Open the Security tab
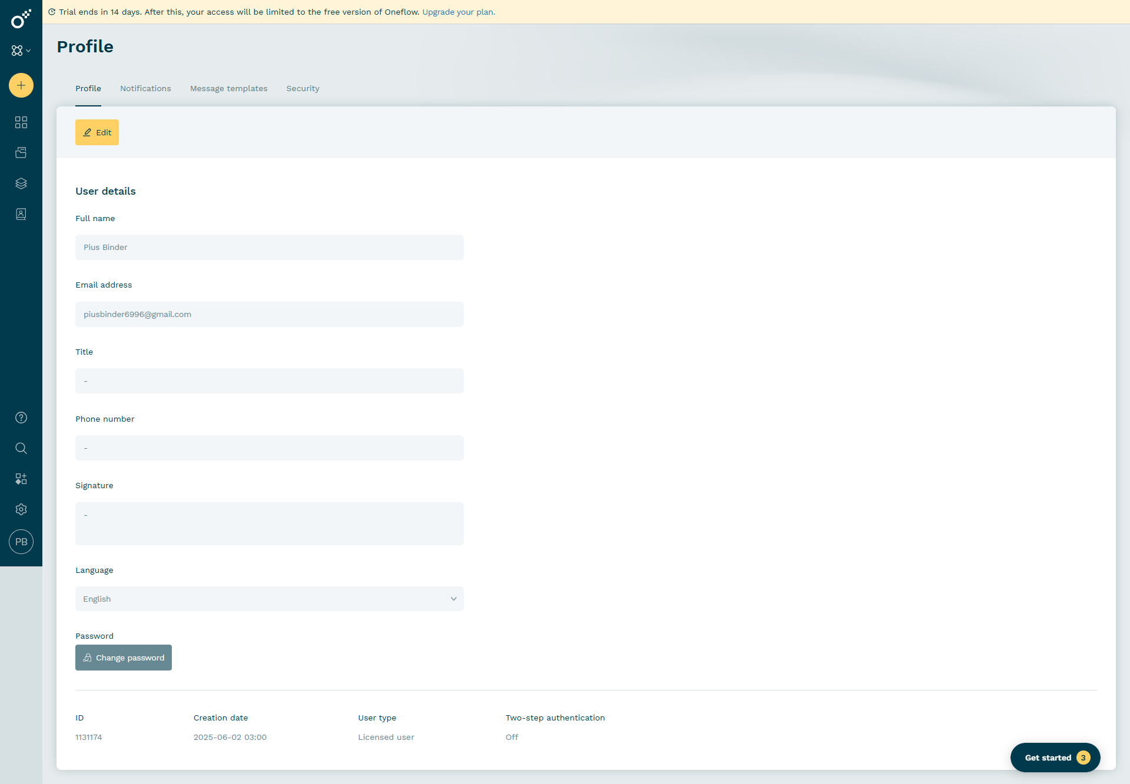The image size is (1130, 784). pyautogui.click(x=303, y=89)
